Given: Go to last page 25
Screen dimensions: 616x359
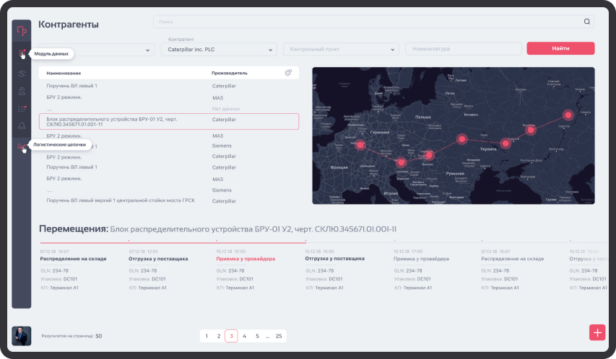Looking at the screenshot, I should [x=279, y=336].
